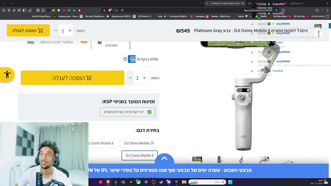
Task: Decrease quantity in the sticky header
Action: click(56, 30)
